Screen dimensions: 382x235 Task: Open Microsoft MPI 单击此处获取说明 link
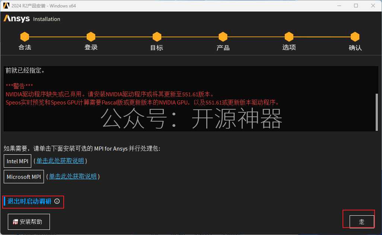(x=73, y=176)
